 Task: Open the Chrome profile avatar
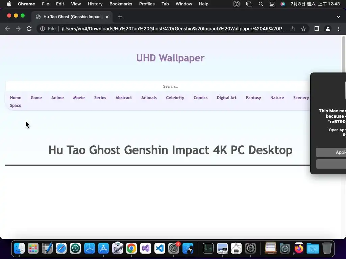(328, 29)
